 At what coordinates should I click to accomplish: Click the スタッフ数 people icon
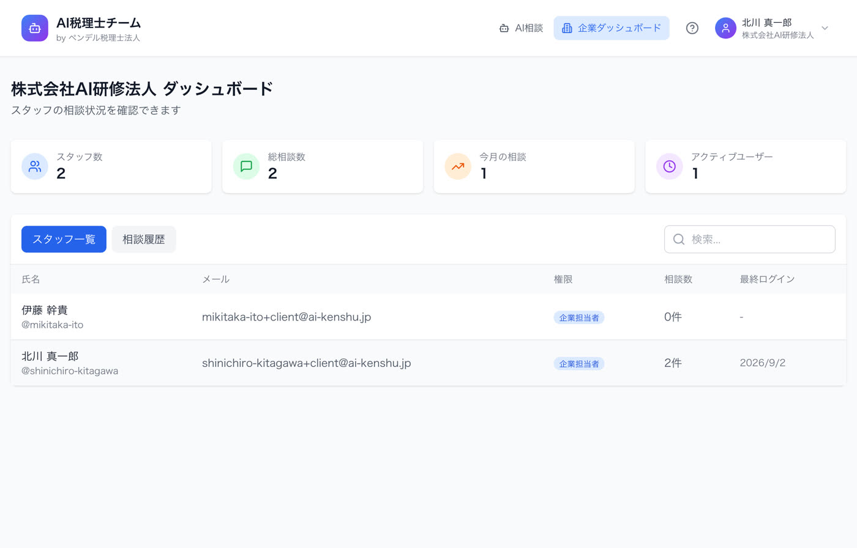click(x=35, y=166)
